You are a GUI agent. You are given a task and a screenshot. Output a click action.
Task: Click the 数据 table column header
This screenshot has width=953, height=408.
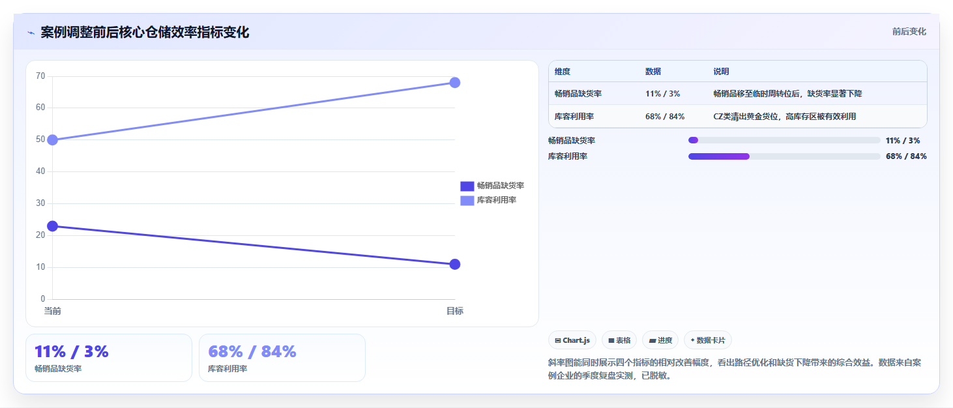[653, 72]
